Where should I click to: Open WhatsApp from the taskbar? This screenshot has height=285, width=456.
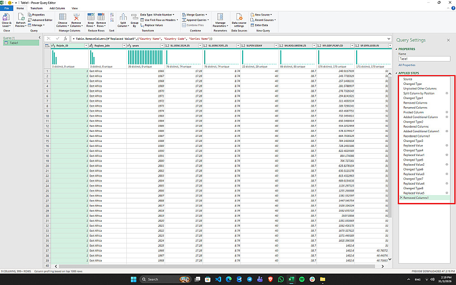point(280,280)
